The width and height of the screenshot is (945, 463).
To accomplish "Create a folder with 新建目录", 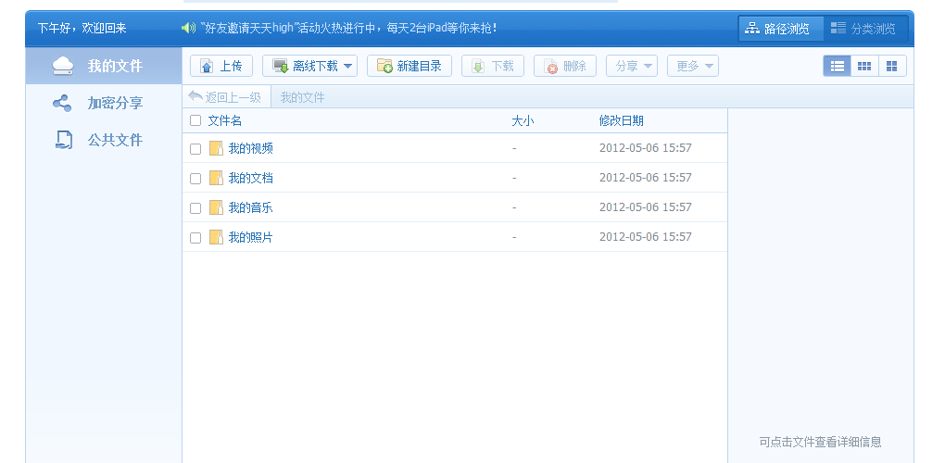I will (409, 66).
